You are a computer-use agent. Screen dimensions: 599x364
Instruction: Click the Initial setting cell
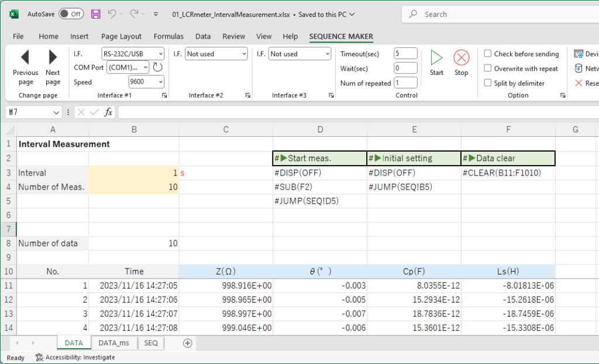(414, 158)
